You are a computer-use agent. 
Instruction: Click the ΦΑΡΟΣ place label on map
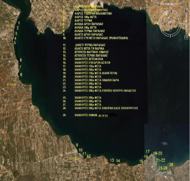coord(10,26)
